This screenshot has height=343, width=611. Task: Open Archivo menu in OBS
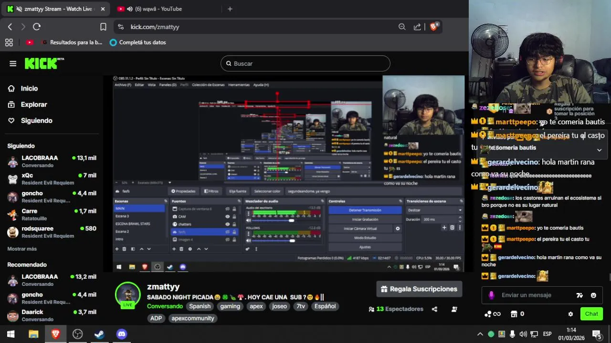[123, 85]
